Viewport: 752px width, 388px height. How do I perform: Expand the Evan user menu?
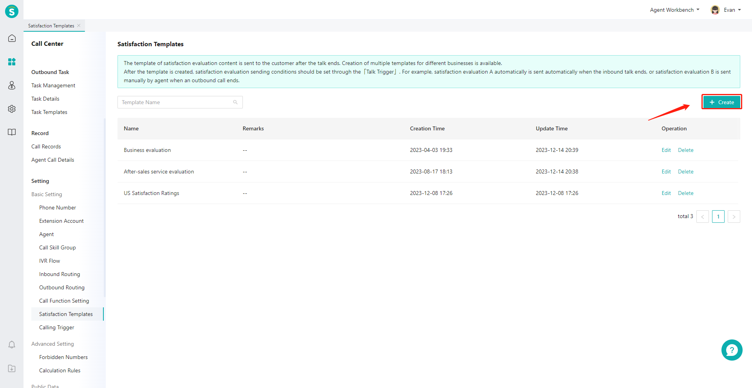point(732,10)
